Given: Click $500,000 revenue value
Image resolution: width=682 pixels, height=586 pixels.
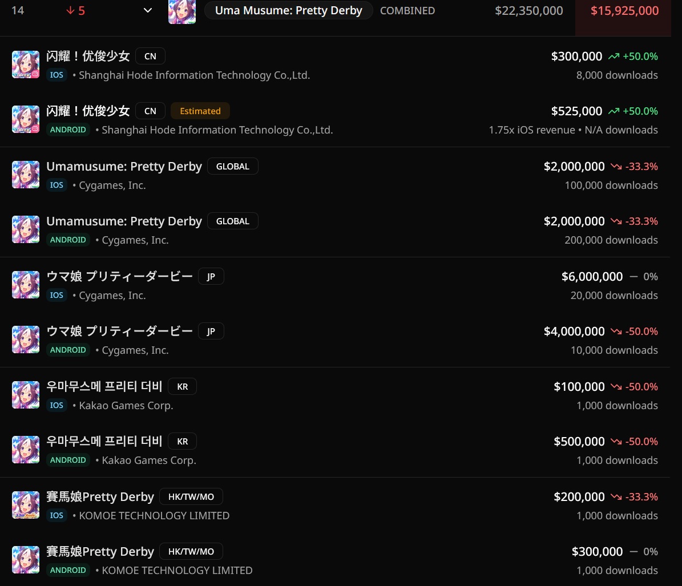Looking at the screenshot, I should click(579, 441).
